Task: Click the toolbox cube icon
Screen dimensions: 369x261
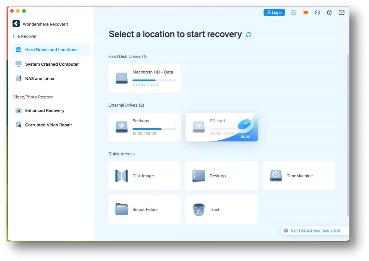Action: 329,12
